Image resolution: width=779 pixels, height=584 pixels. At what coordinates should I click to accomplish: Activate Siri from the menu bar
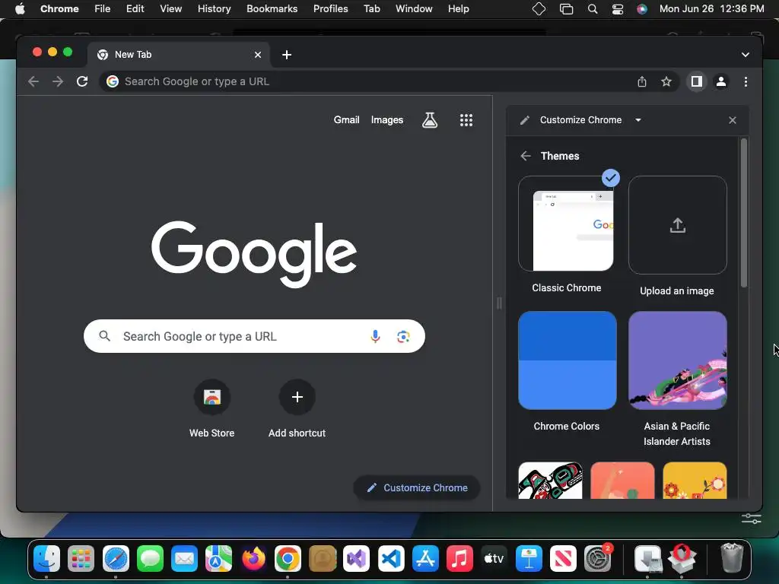(642, 9)
